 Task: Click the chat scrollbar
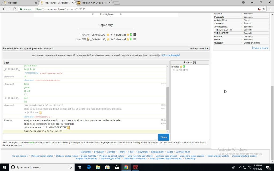pos(168,107)
